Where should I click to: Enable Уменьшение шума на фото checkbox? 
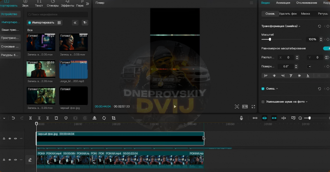263,102
